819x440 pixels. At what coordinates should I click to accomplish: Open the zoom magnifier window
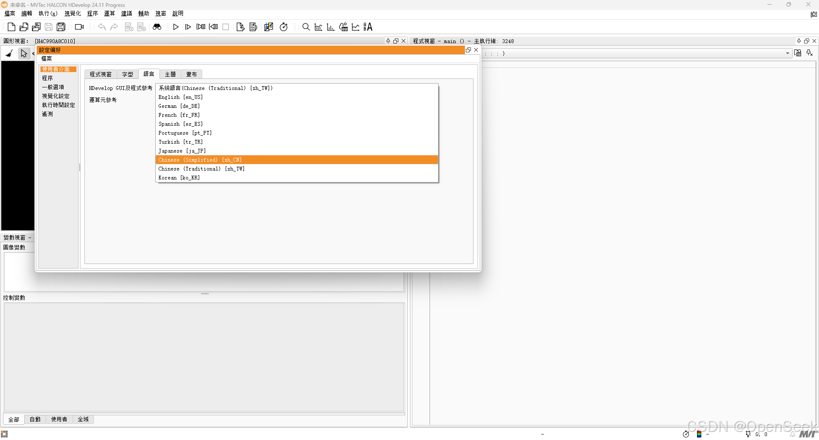(x=305, y=27)
